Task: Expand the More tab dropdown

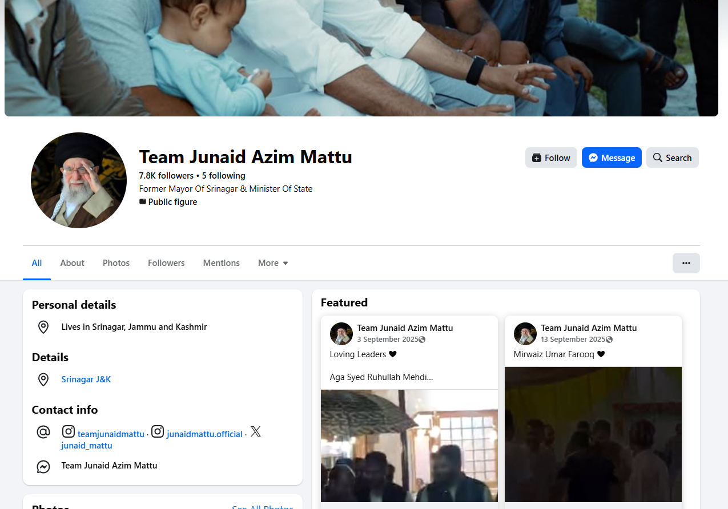Action: click(x=272, y=263)
